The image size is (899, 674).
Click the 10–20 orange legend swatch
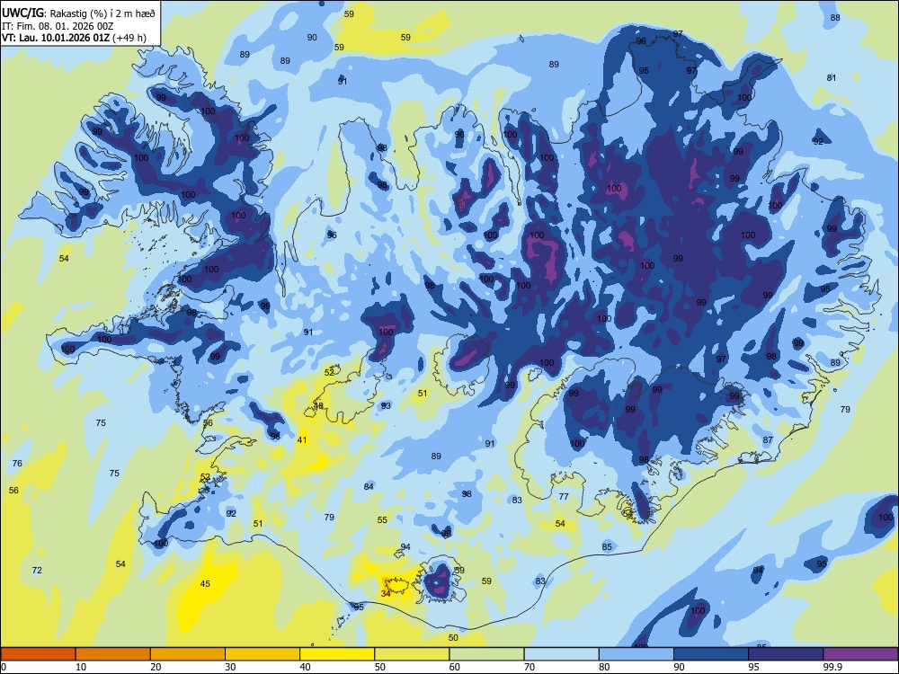point(113,654)
